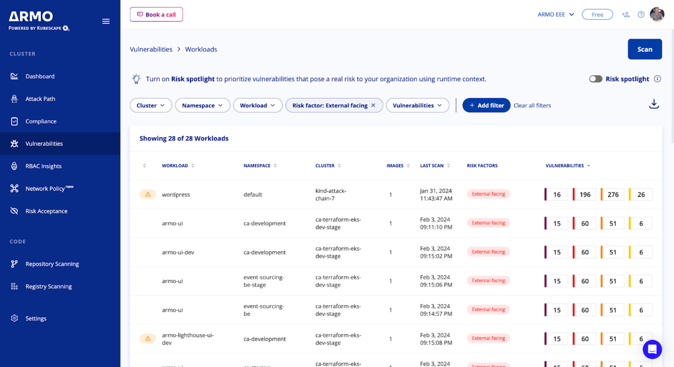Click the download export icon above the table

click(654, 104)
